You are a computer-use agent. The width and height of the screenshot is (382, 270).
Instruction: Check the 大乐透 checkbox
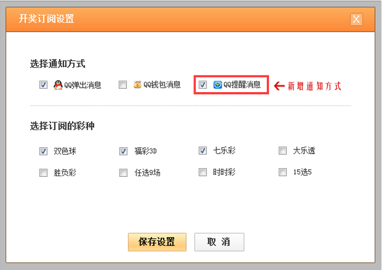point(283,151)
